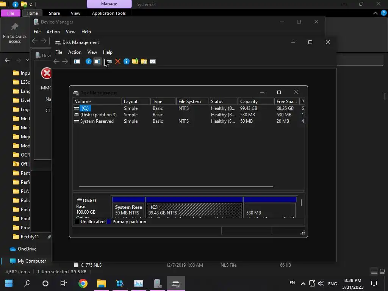Open Action menu in Device Manager window
This screenshot has width=388, height=291.
click(x=53, y=32)
